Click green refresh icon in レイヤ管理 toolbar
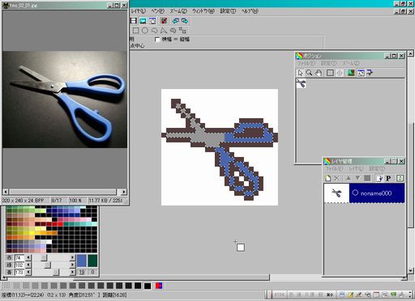The width and height of the screenshot is (415, 301). [400, 178]
